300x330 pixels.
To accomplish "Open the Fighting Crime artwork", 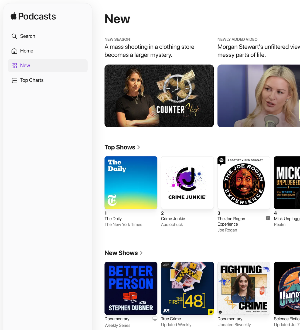I will [x=244, y=288].
